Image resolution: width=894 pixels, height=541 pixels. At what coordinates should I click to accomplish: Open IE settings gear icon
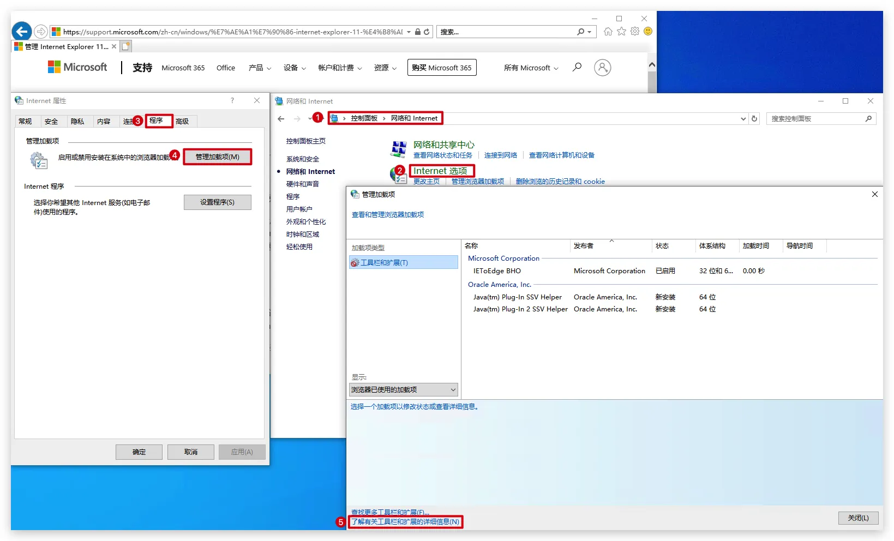click(635, 32)
